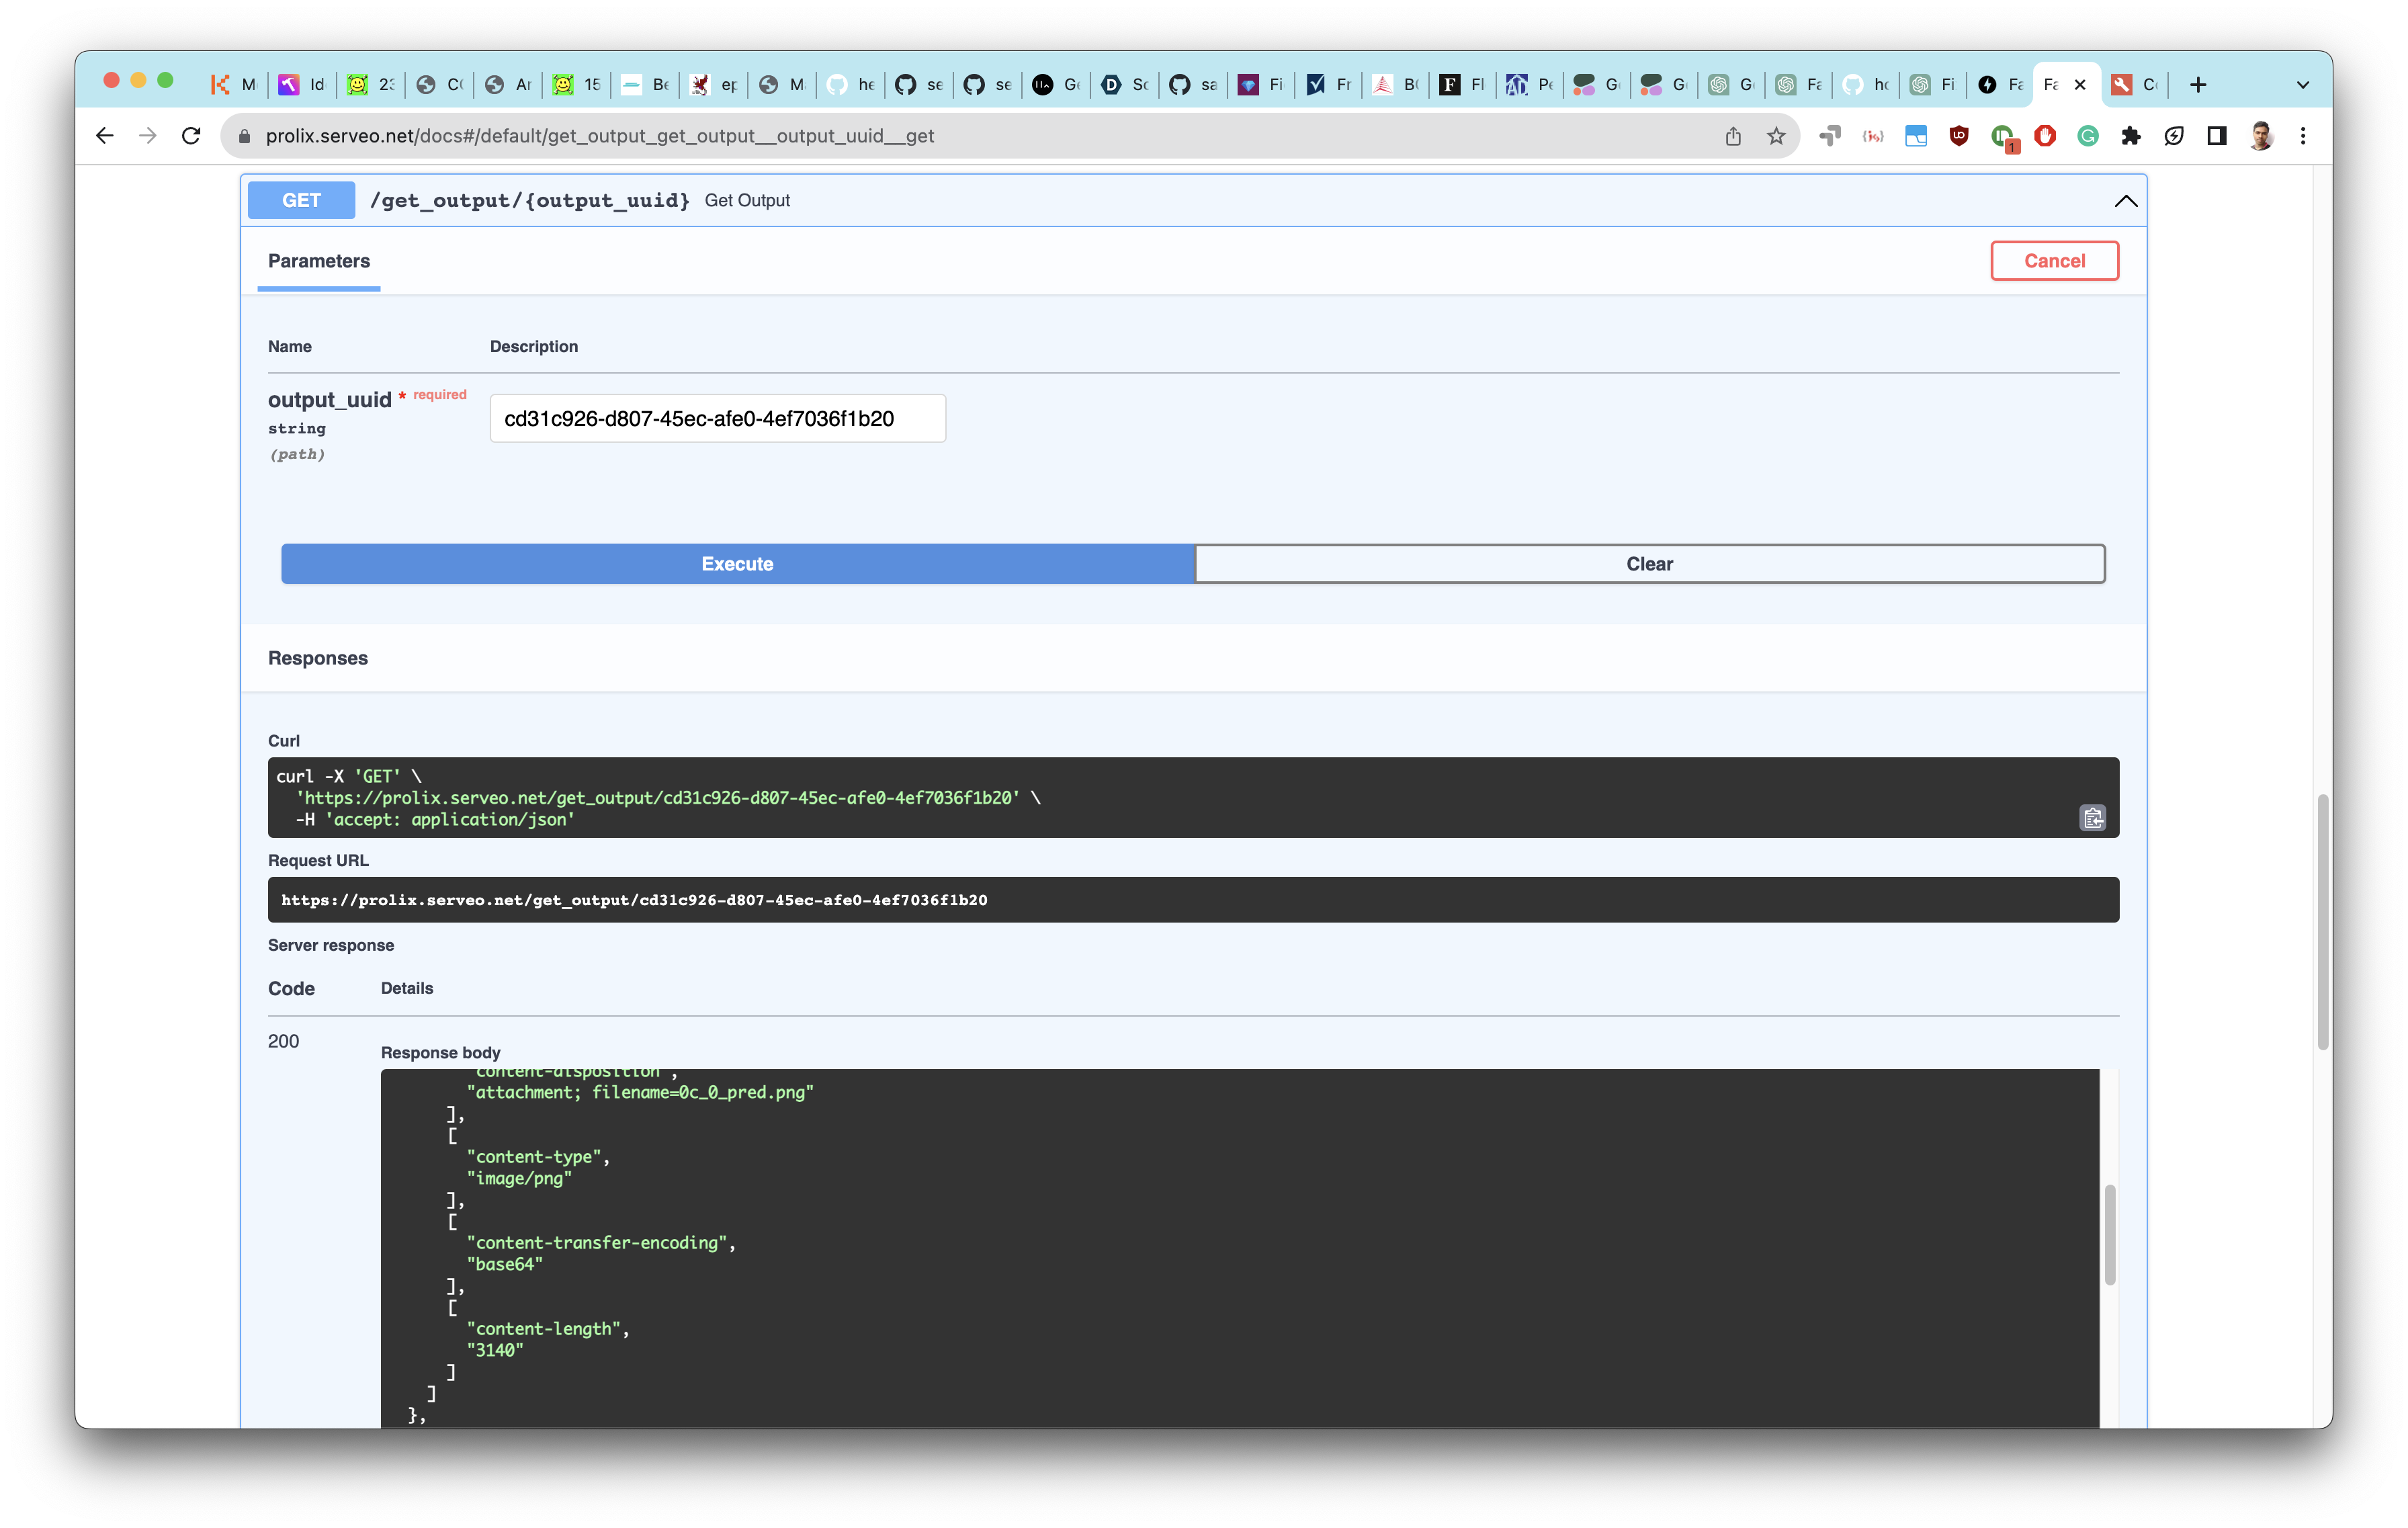
Task: Open Chrome three-dot menu
Action: 2303,136
